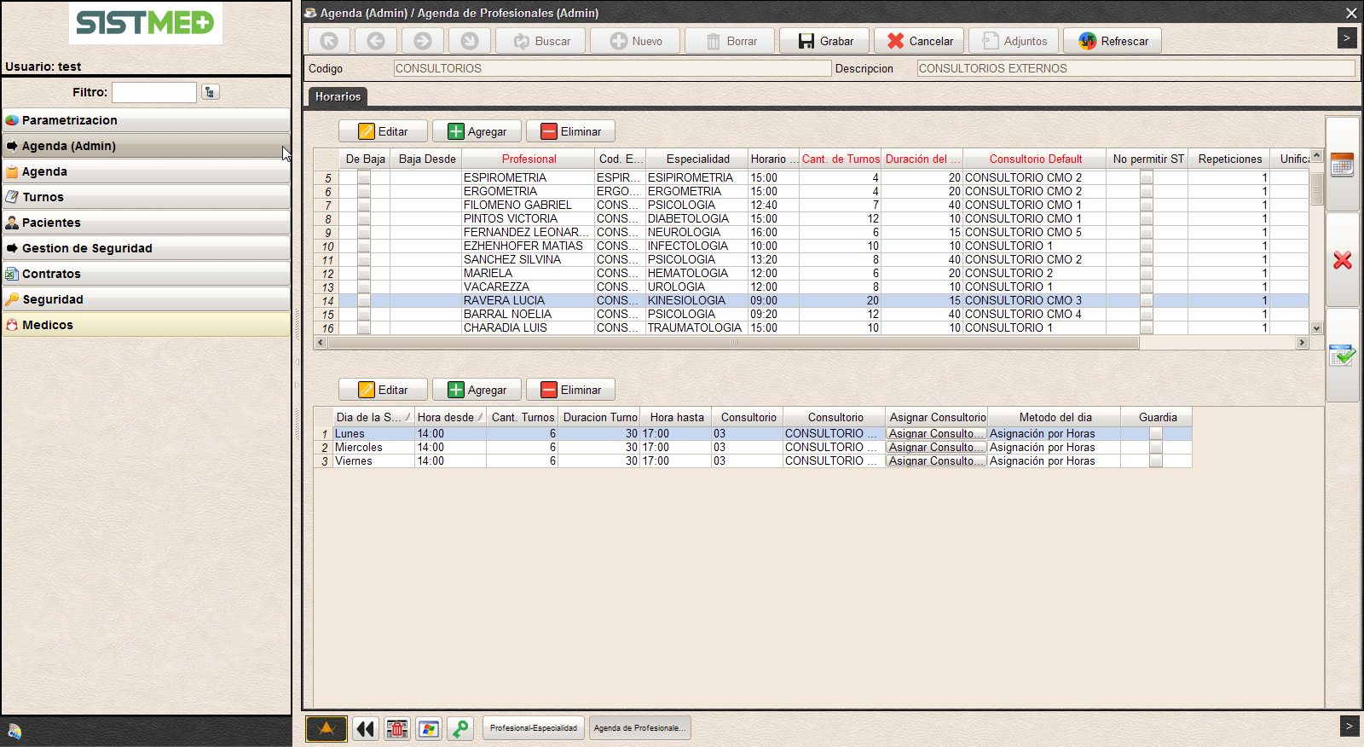Click the green key icon in bottom bar
The image size is (1364, 747).
pos(460,728)
